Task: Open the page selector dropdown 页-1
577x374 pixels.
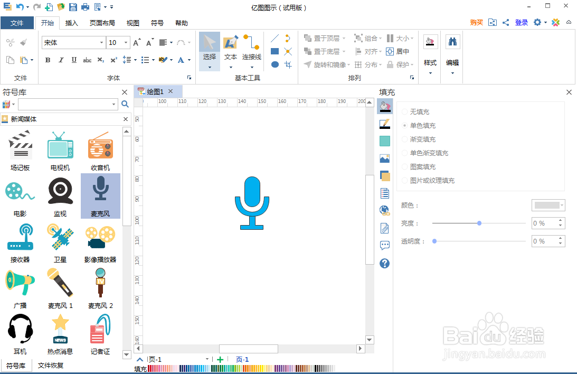Action: coord(207,359)
